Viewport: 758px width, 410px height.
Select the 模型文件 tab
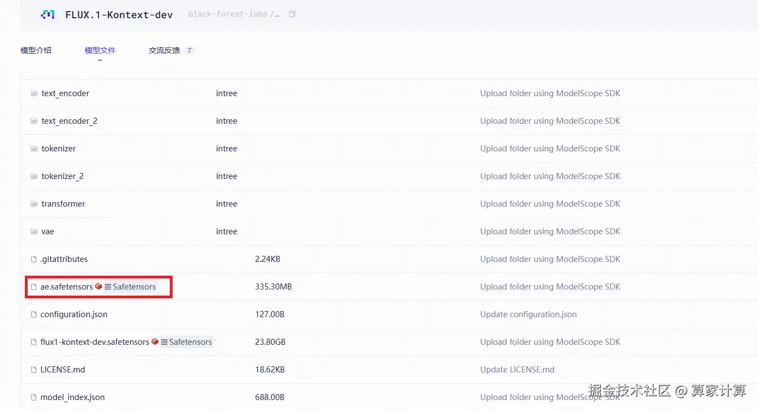pyautogui.click(x=100, y=50)
